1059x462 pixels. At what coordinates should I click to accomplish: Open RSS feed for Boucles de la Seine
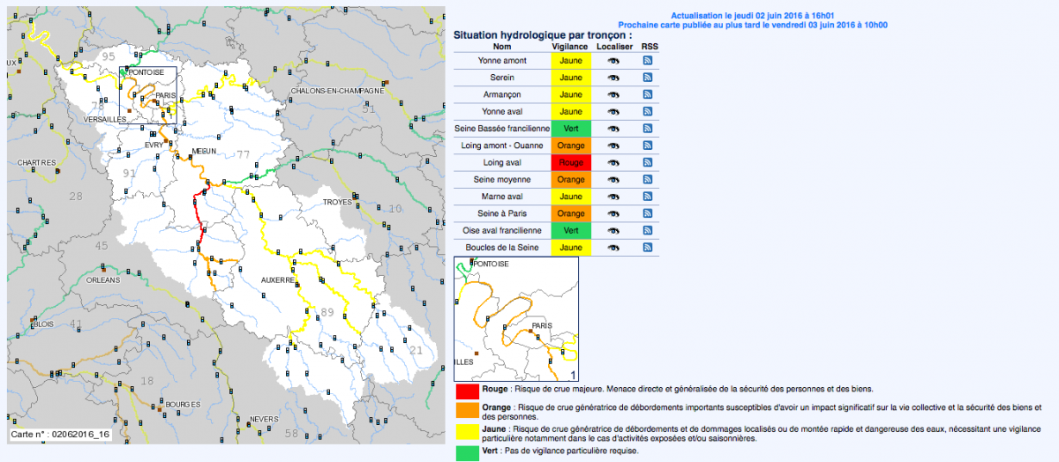coord(647,248)
